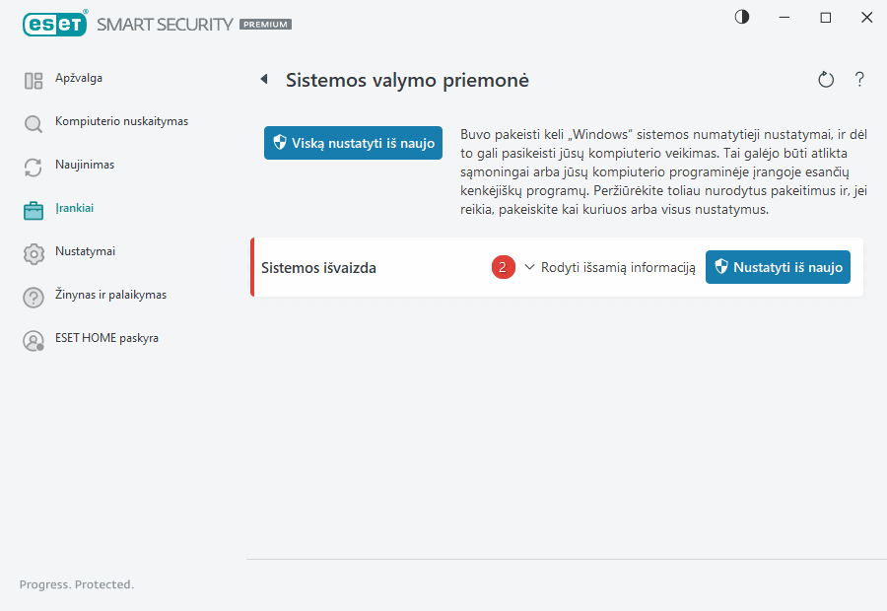
Task: Go back using the arrow beside the title
Action: pyautogui.click(x=264, y=80)
